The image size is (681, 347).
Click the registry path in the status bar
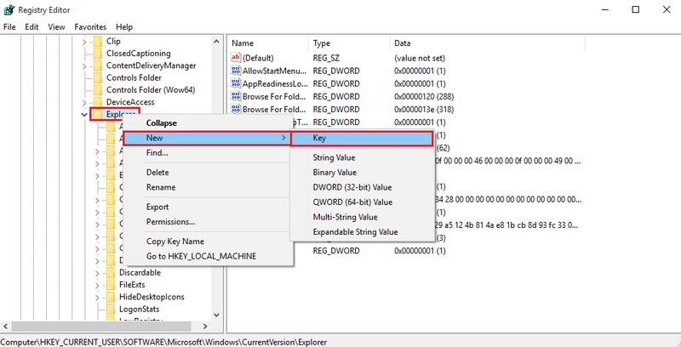(163, 342)
